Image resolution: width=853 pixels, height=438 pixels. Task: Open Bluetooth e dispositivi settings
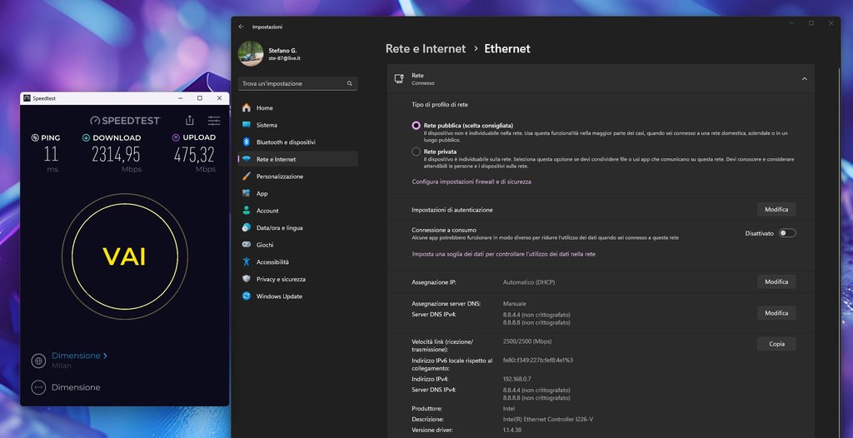click(x=285, y=142)
